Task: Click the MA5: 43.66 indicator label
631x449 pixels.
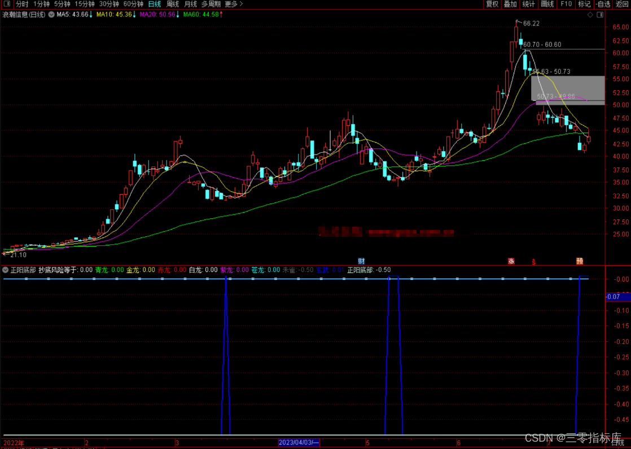Action: click(x=75, y=15)
